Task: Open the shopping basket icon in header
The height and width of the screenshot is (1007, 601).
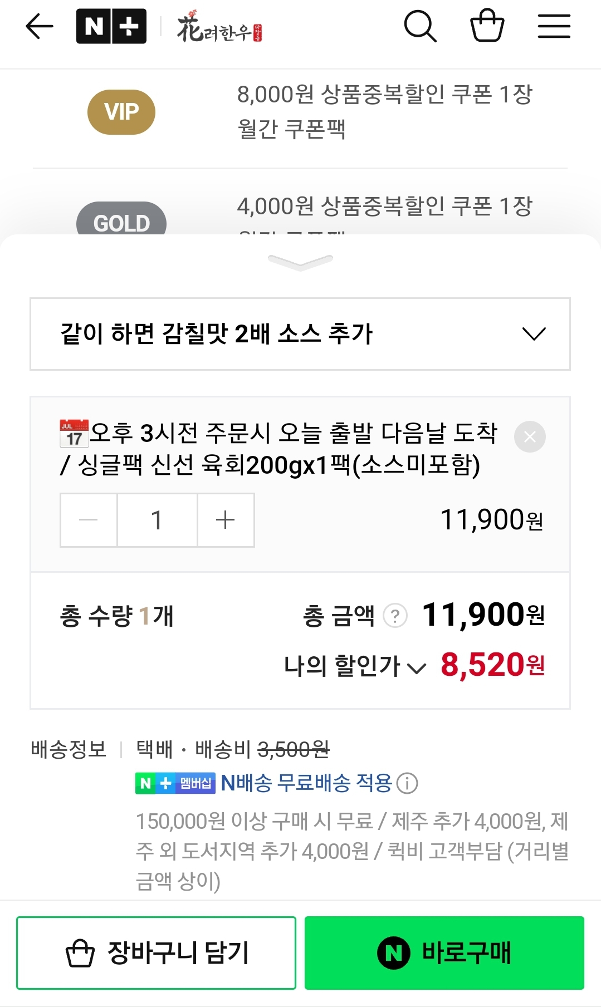Action: click(487, 26)
